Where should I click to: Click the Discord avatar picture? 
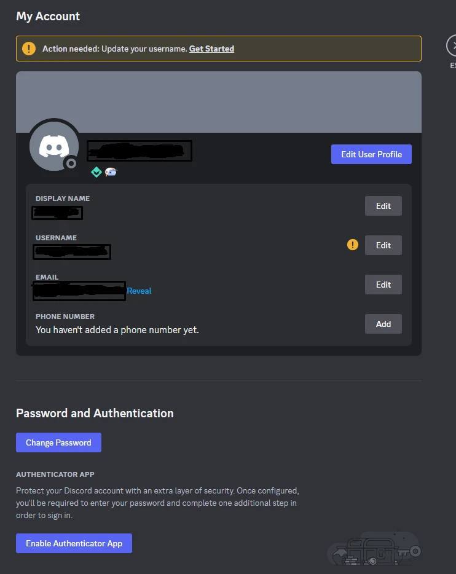(53, 145)
